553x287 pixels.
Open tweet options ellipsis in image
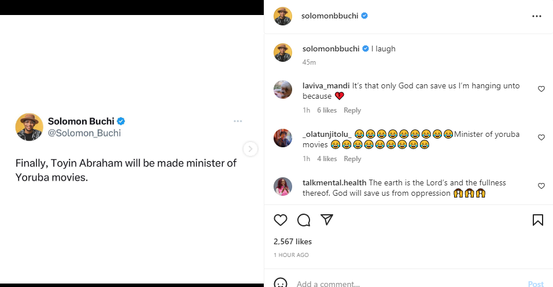pyautogui.click(x=238, y=121)
